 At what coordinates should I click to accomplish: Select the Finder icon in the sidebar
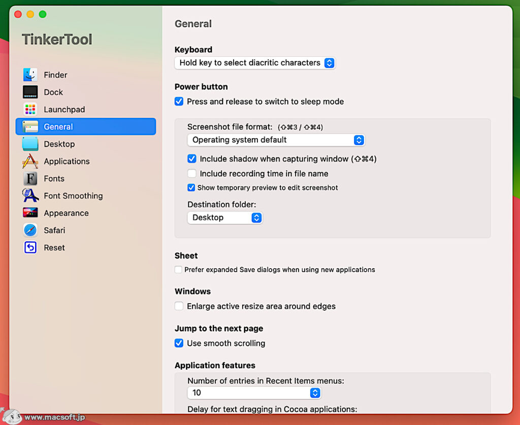(x=31, y=75)
